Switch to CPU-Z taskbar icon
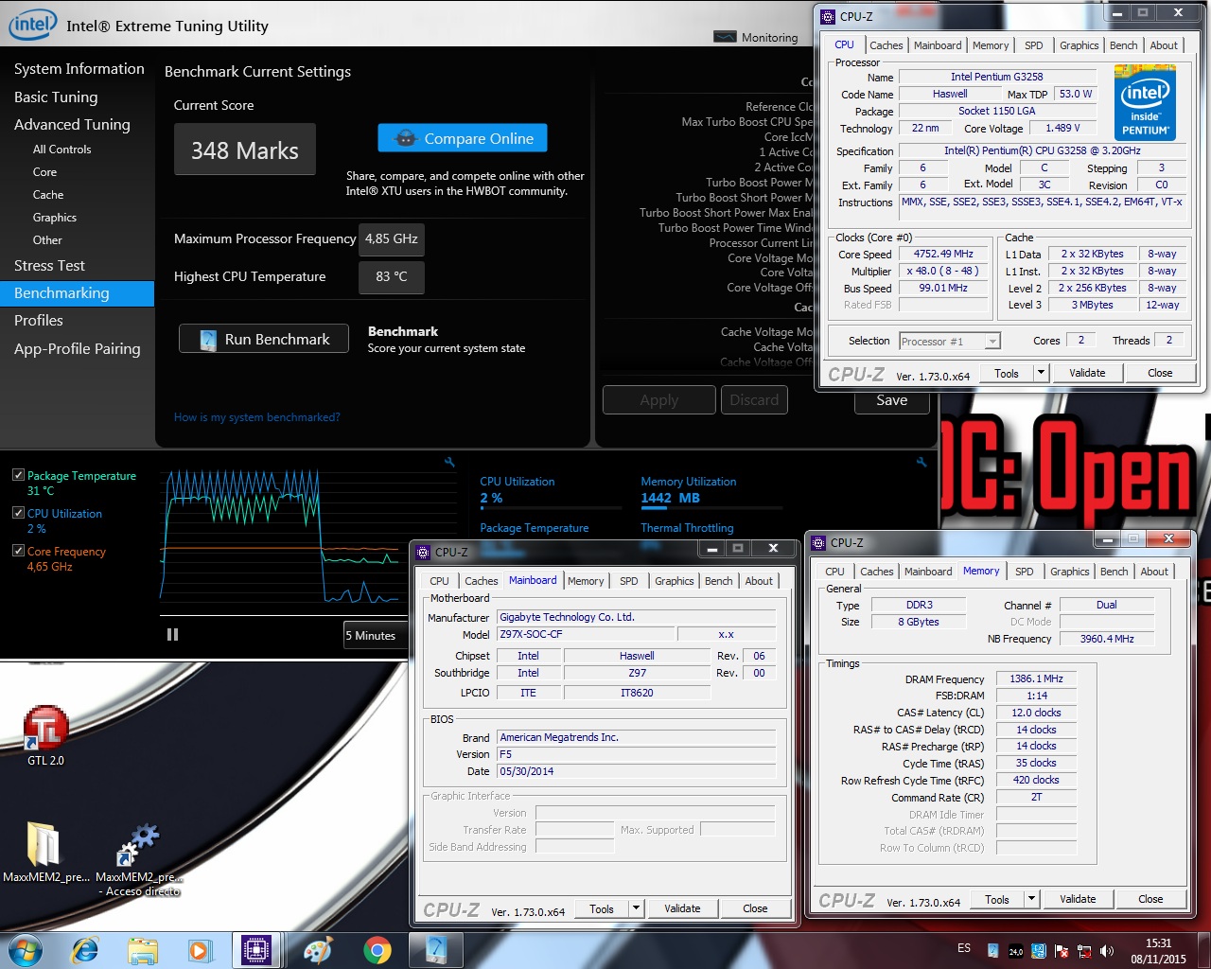1211x969 pixels. click(x=255, y=949)
